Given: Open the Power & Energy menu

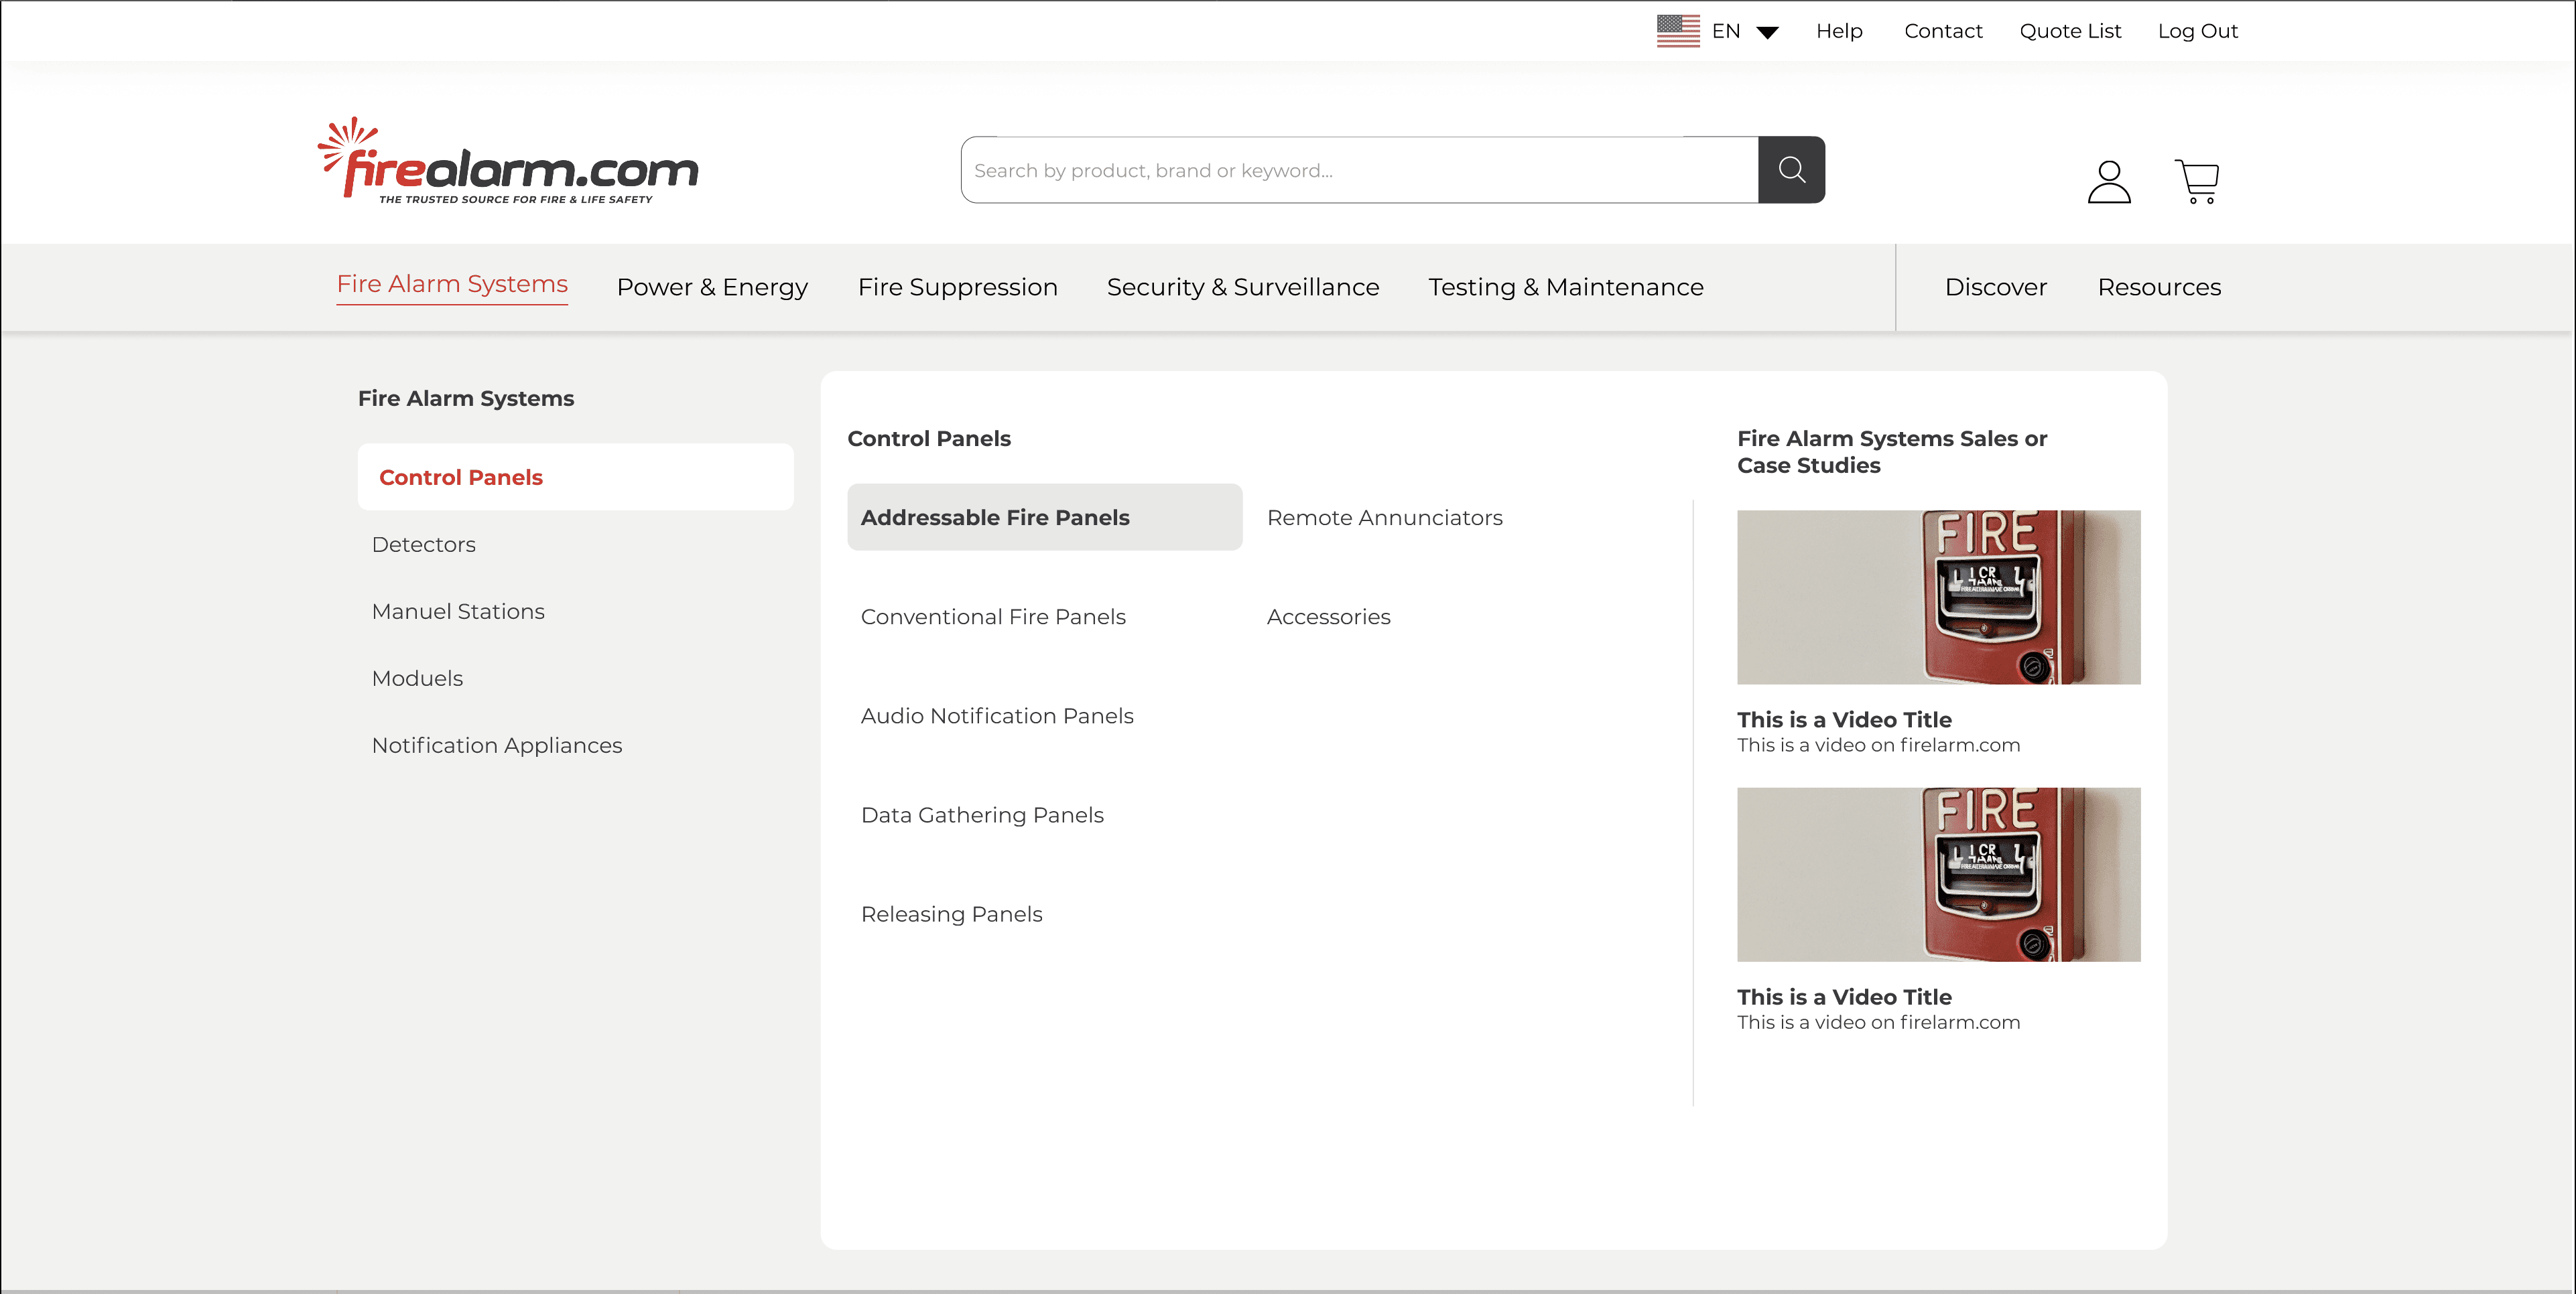Looking at the screenshot, I should click(712, 288).
